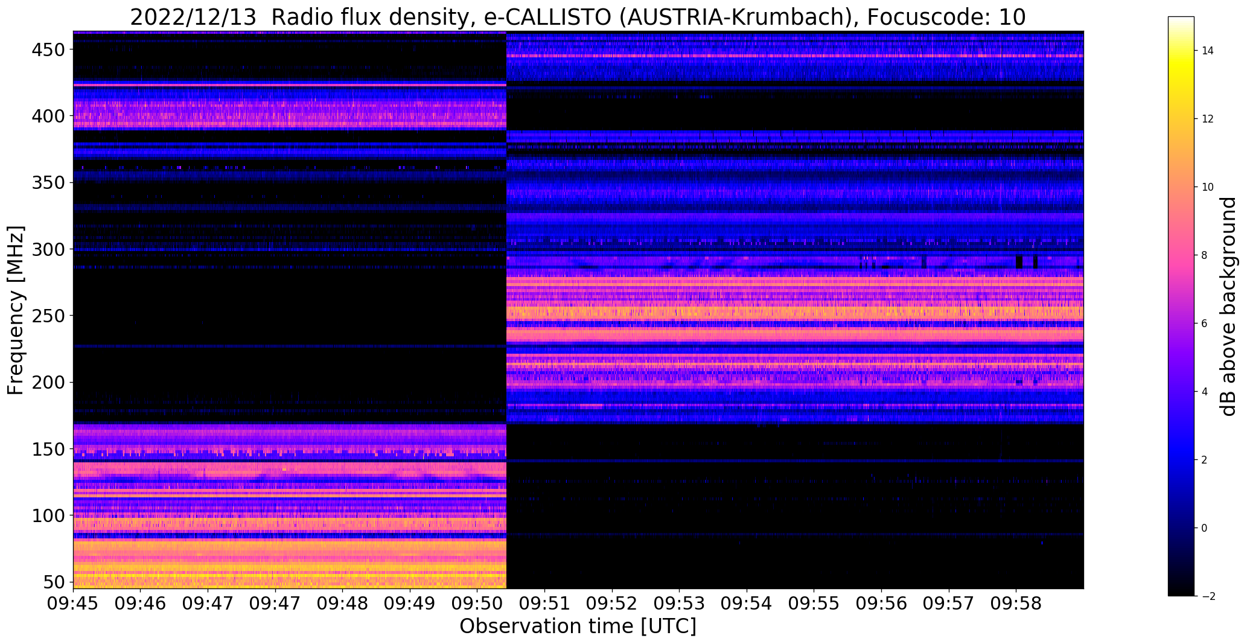Click the 10 colorbar tick label
1247x644 pixels.
click(1207, 187)
